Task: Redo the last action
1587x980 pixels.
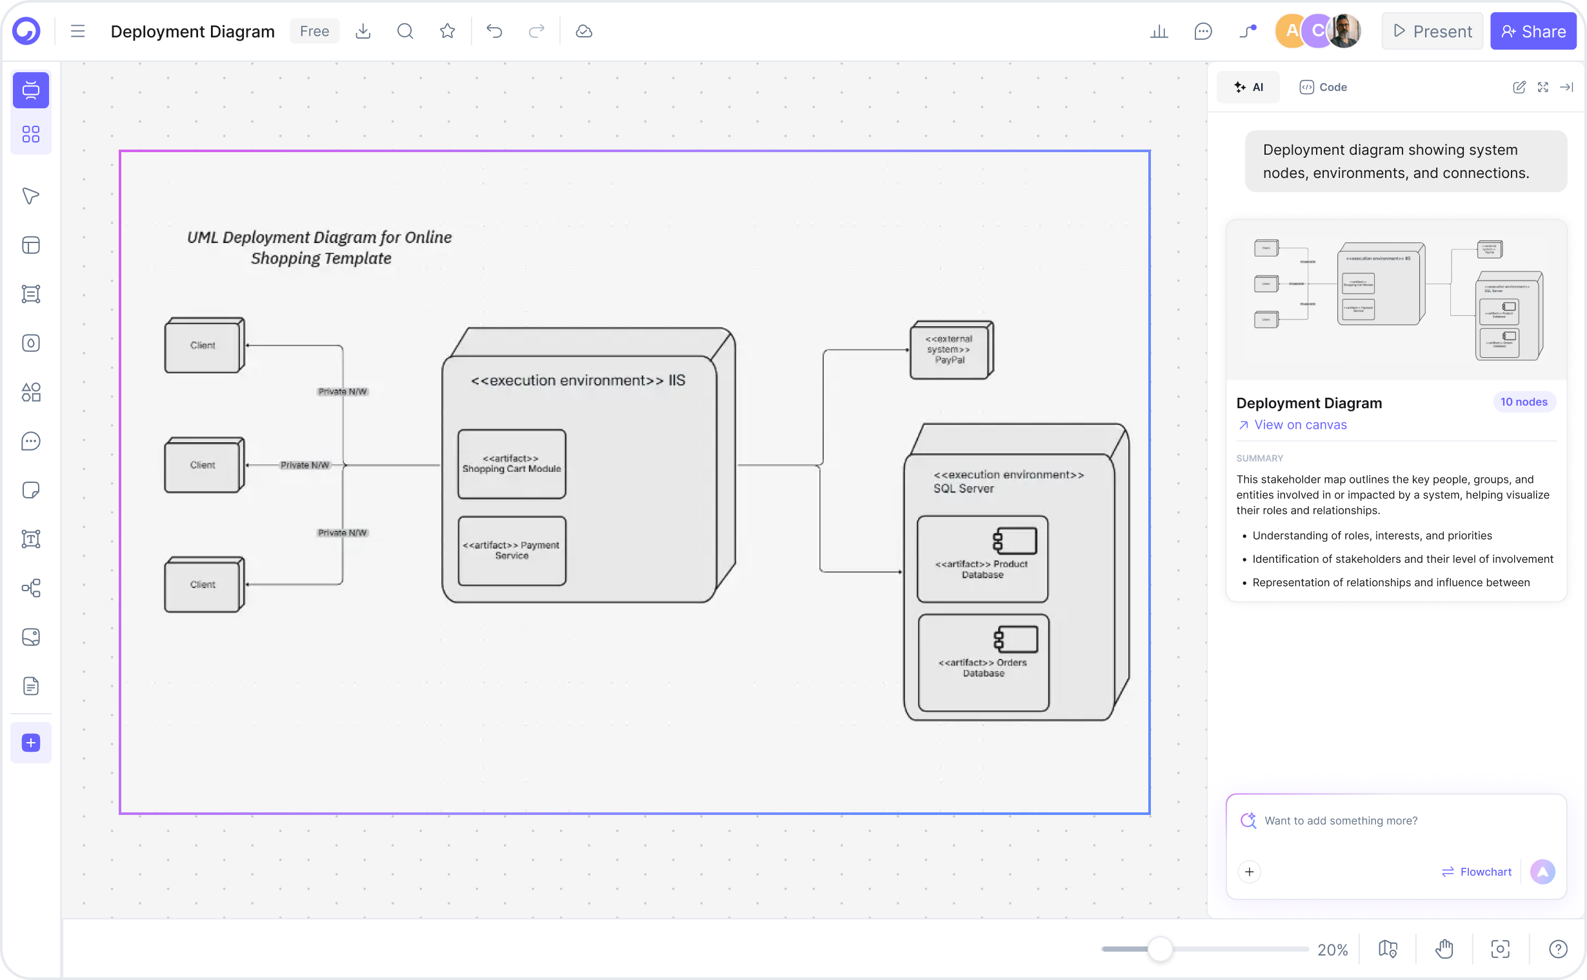Action: pos(536,31)
